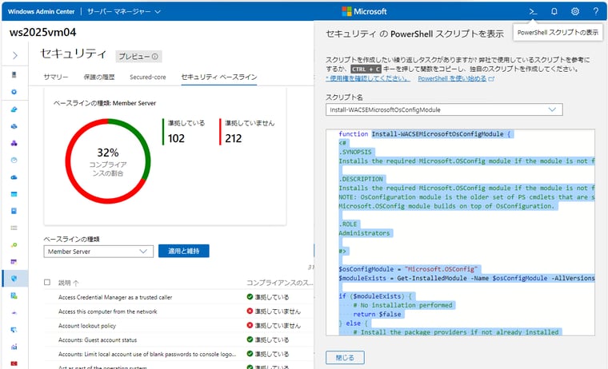Screen dimensions: 608x369
Task: Click the compliant icon on Access Credential Manager row
Action: [x=250, y=297]
